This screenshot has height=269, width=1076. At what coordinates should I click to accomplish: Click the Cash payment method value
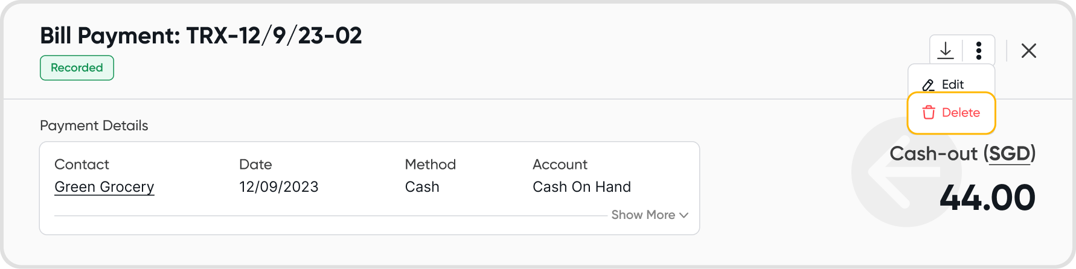[x=422, y=187]
